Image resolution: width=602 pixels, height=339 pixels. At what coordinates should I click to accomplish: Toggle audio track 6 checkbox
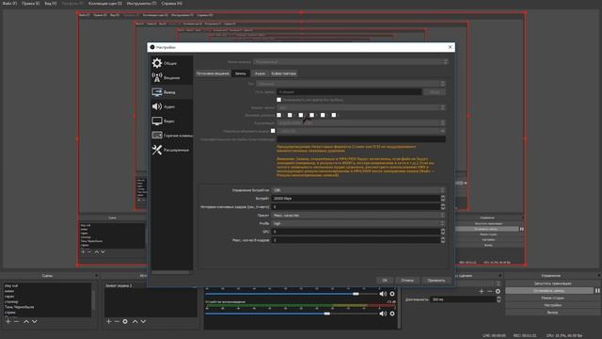pos(334,115)
